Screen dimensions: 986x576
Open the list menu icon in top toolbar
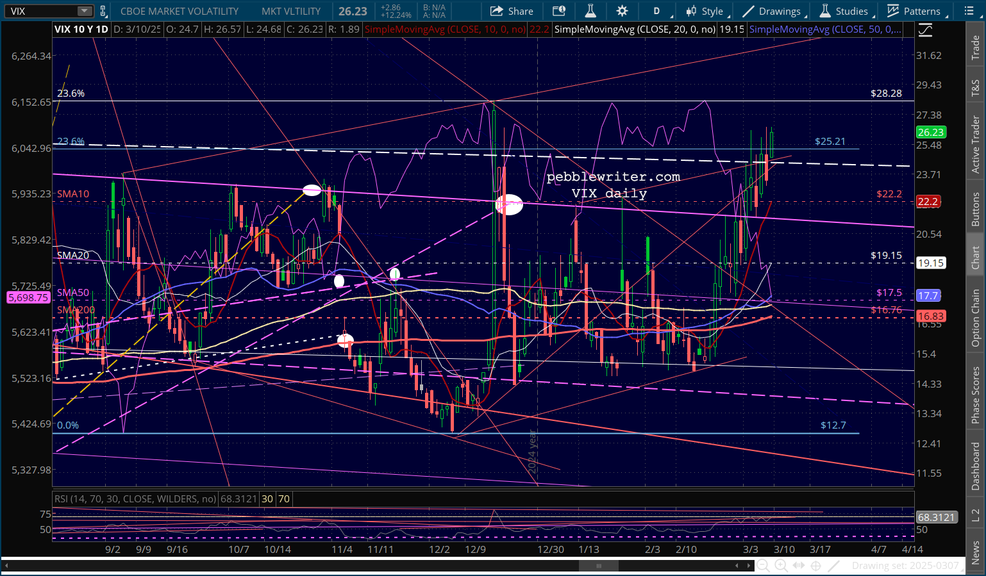(969, 11)
